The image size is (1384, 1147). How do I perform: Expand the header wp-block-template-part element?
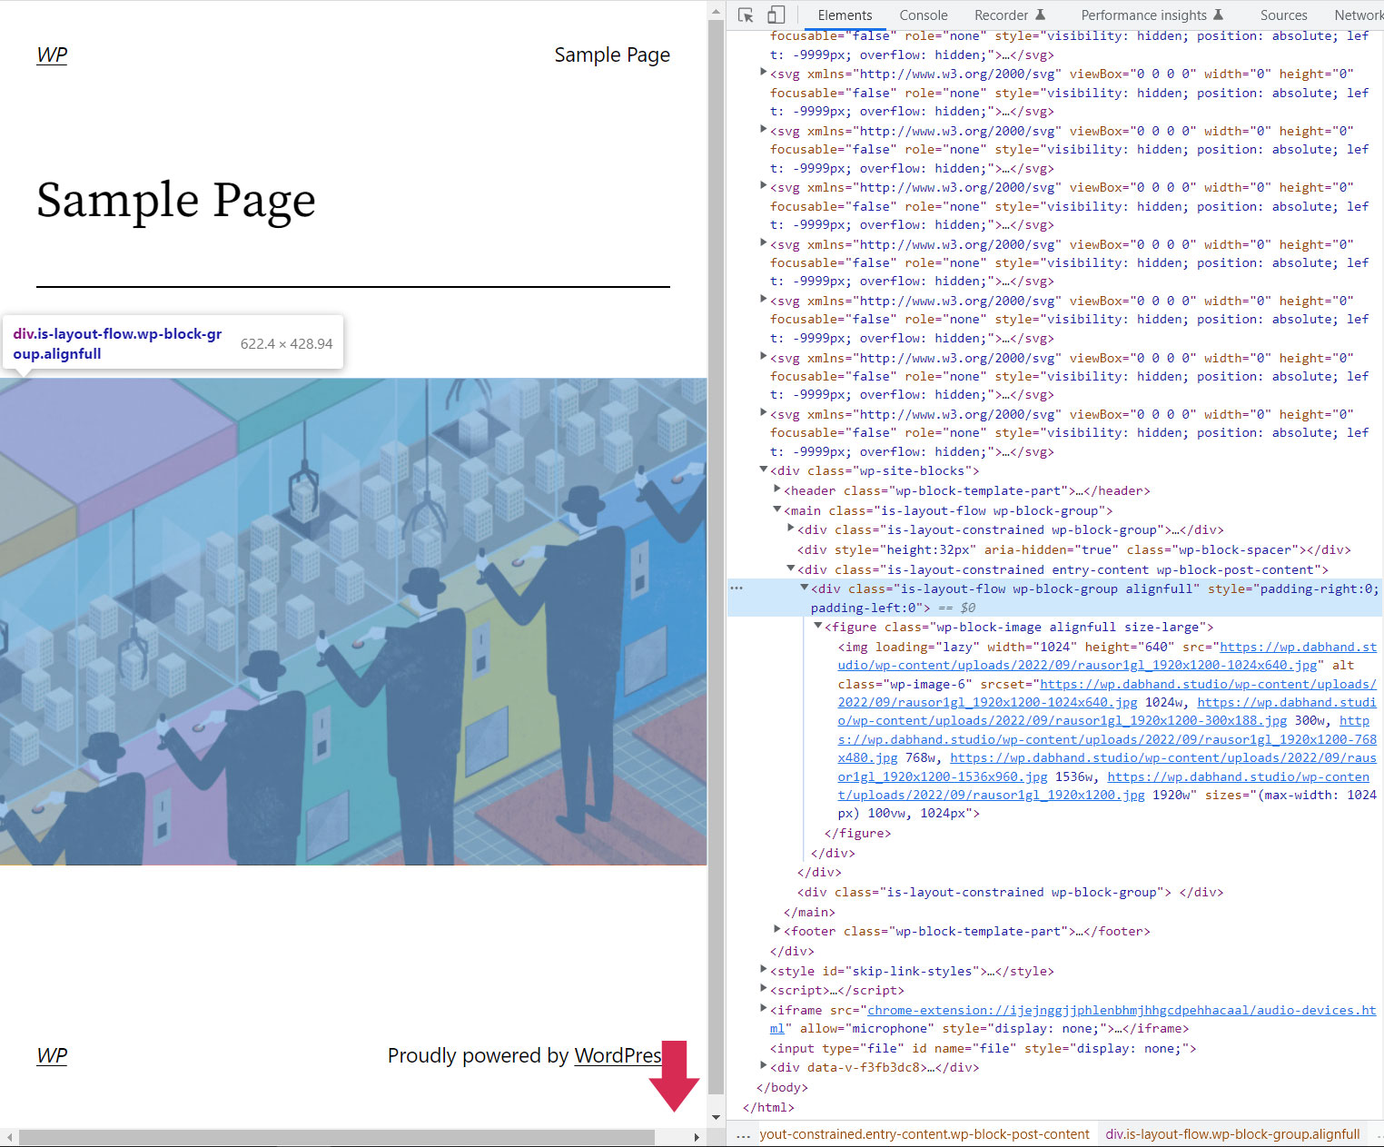pyautogui.click(x=776, y=489)
